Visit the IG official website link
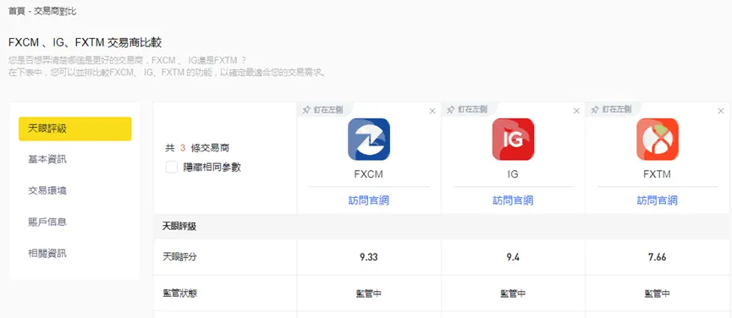This screenshot has width=732, height=318. pyautogui.click(x=513, y=200)
